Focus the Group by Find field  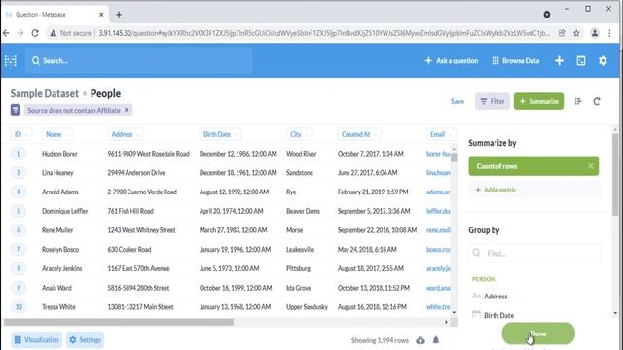pyautogui.click(x=534, y=253)
